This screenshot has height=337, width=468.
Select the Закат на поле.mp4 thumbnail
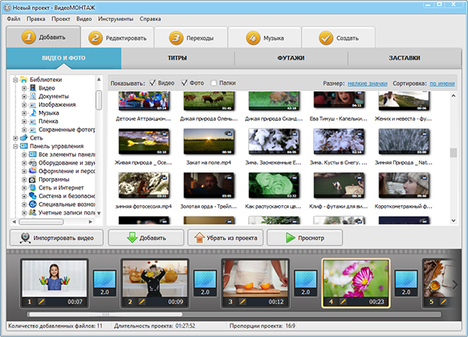pyautogui.click(x=203, y=143)
